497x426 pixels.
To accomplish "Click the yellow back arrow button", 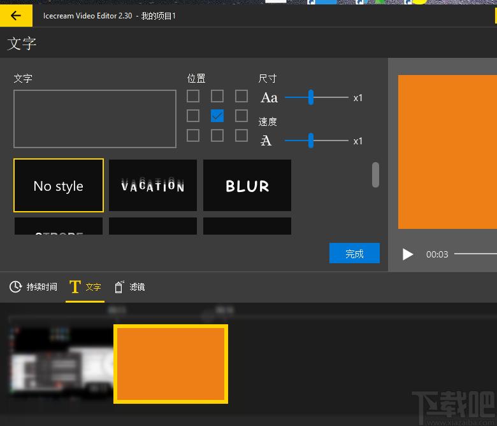I will click(x=16, y=15).
